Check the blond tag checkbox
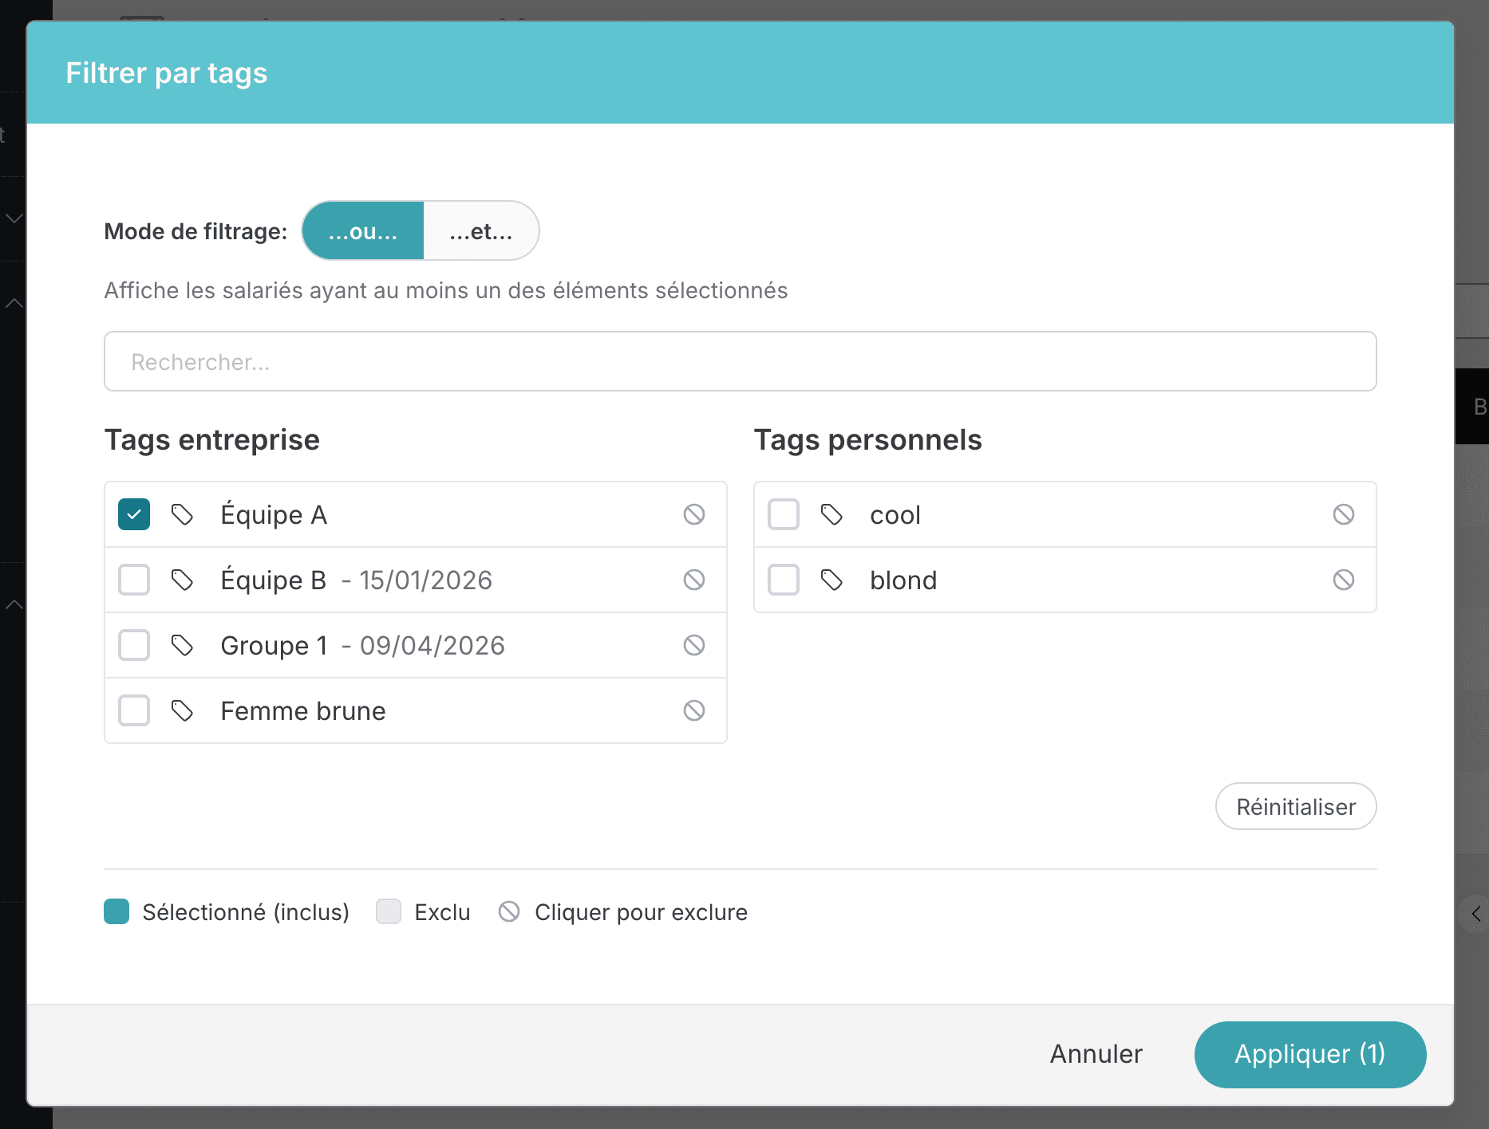1489x1129 pixels. point(784,580)
